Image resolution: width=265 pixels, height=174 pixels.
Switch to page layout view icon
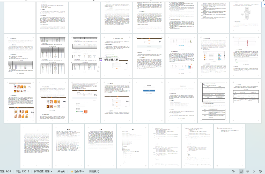coord(241,171)
